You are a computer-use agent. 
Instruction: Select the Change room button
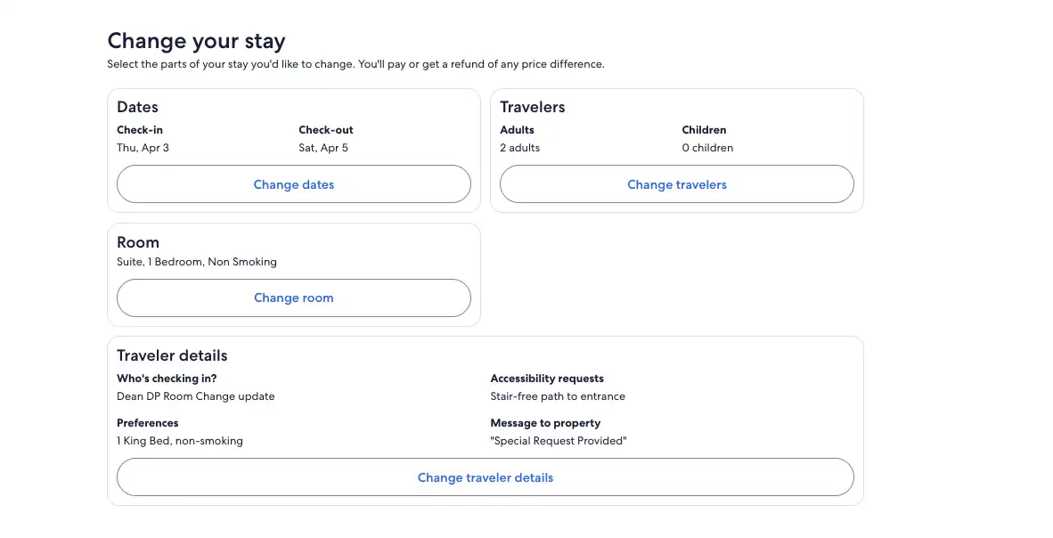293,298
